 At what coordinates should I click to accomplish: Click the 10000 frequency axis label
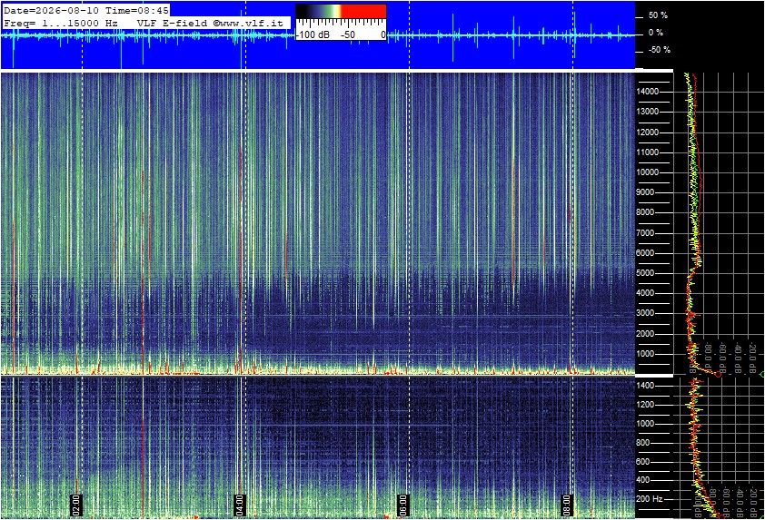648,172
